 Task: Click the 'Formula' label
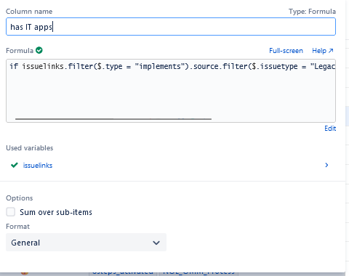pos(20,51)
